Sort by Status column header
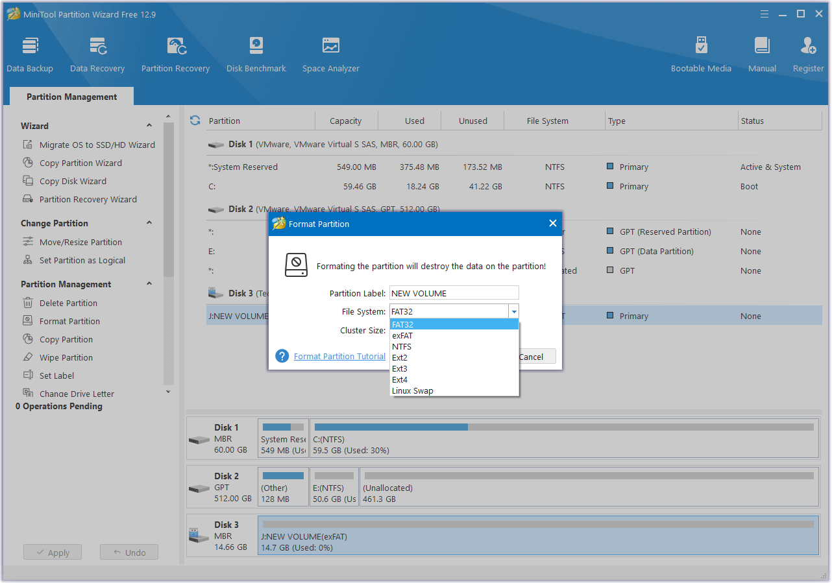This screenshot has height=583, width=832. click(x=780, y=121)
